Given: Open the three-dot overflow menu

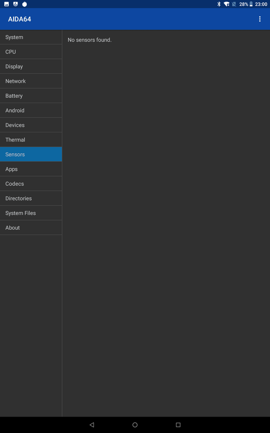Looking at the screenshot, I should 260,19.
